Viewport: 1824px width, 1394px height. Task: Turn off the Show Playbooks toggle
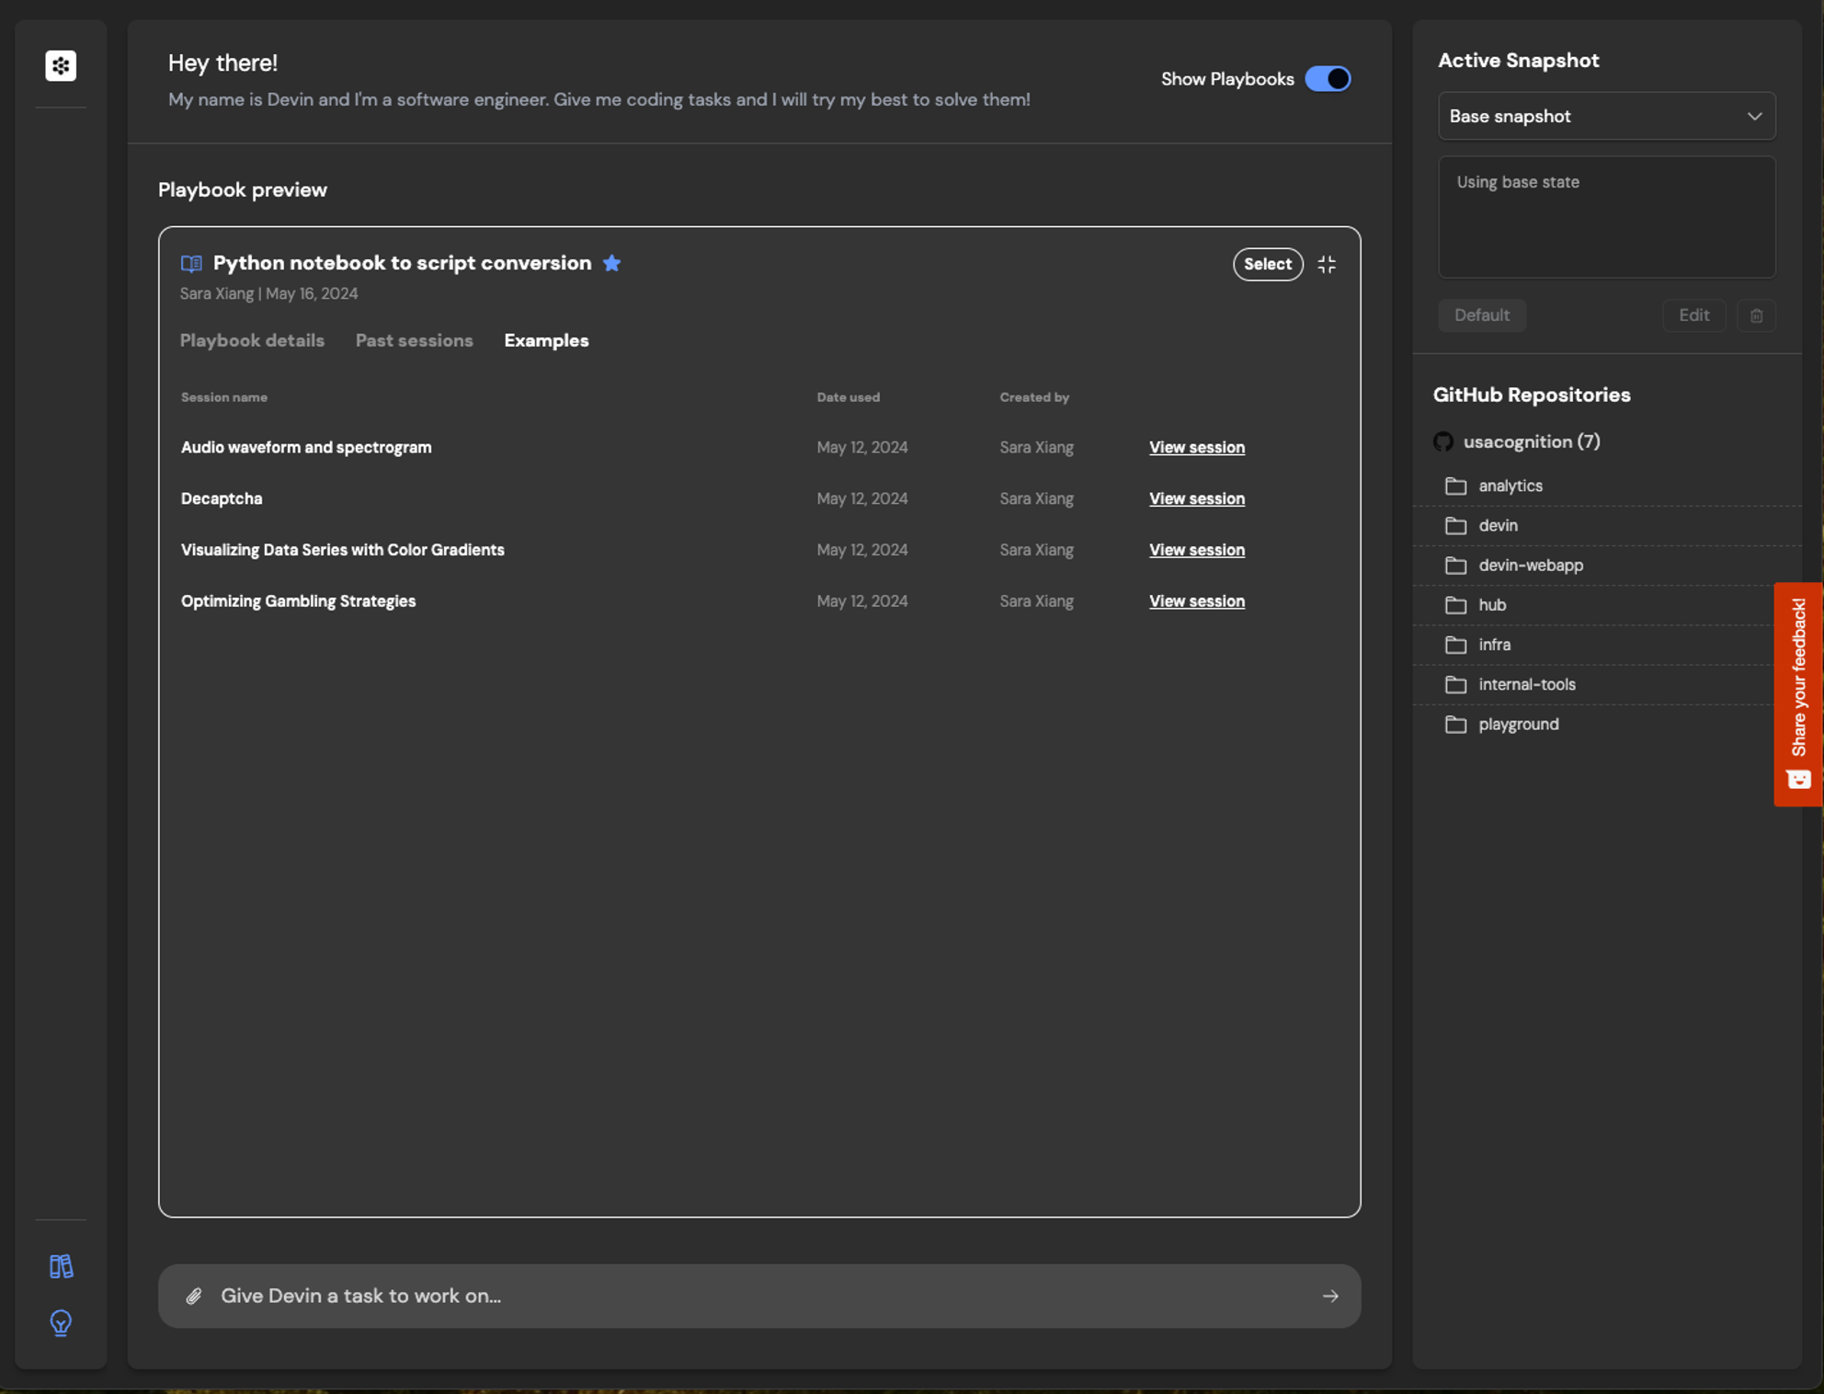(x=1328, y=79)
